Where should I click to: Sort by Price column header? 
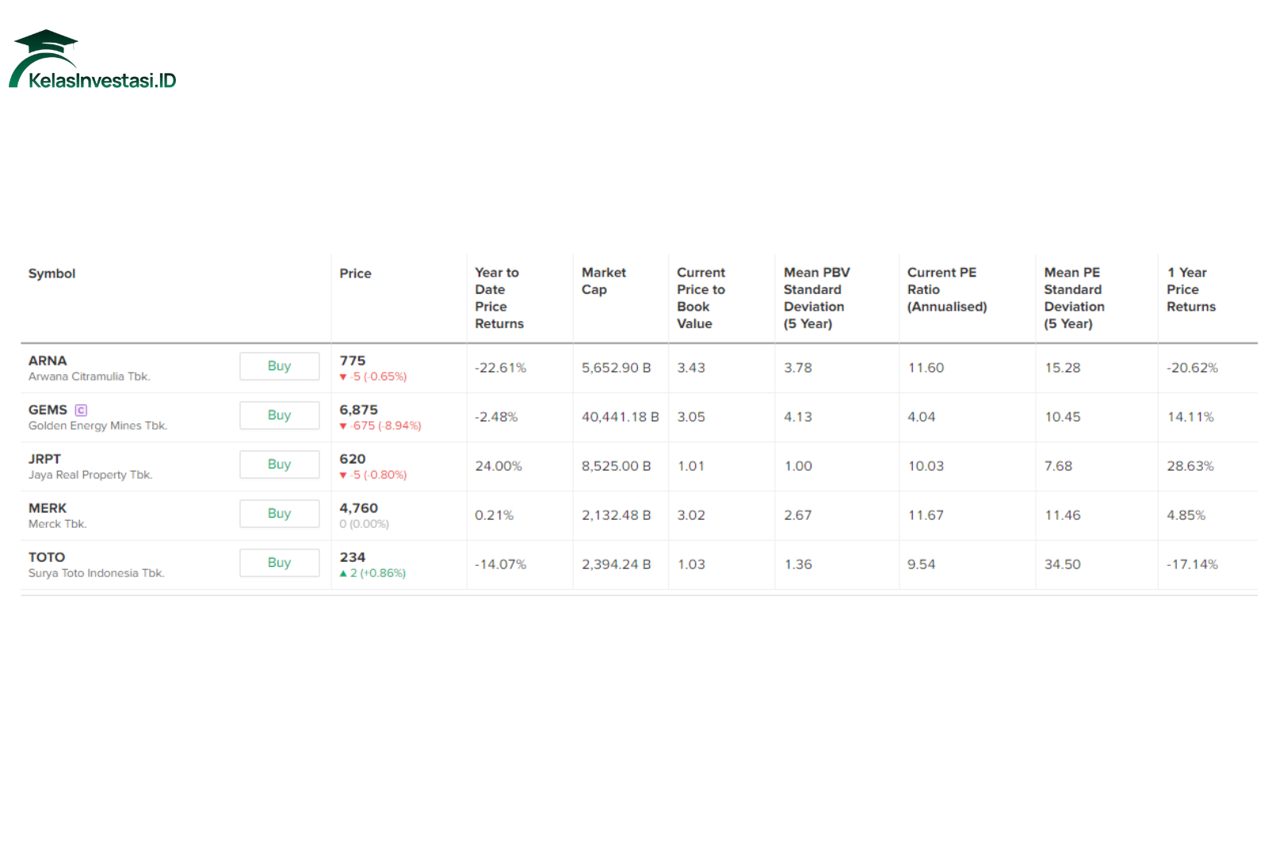click(x=355, y=273)
